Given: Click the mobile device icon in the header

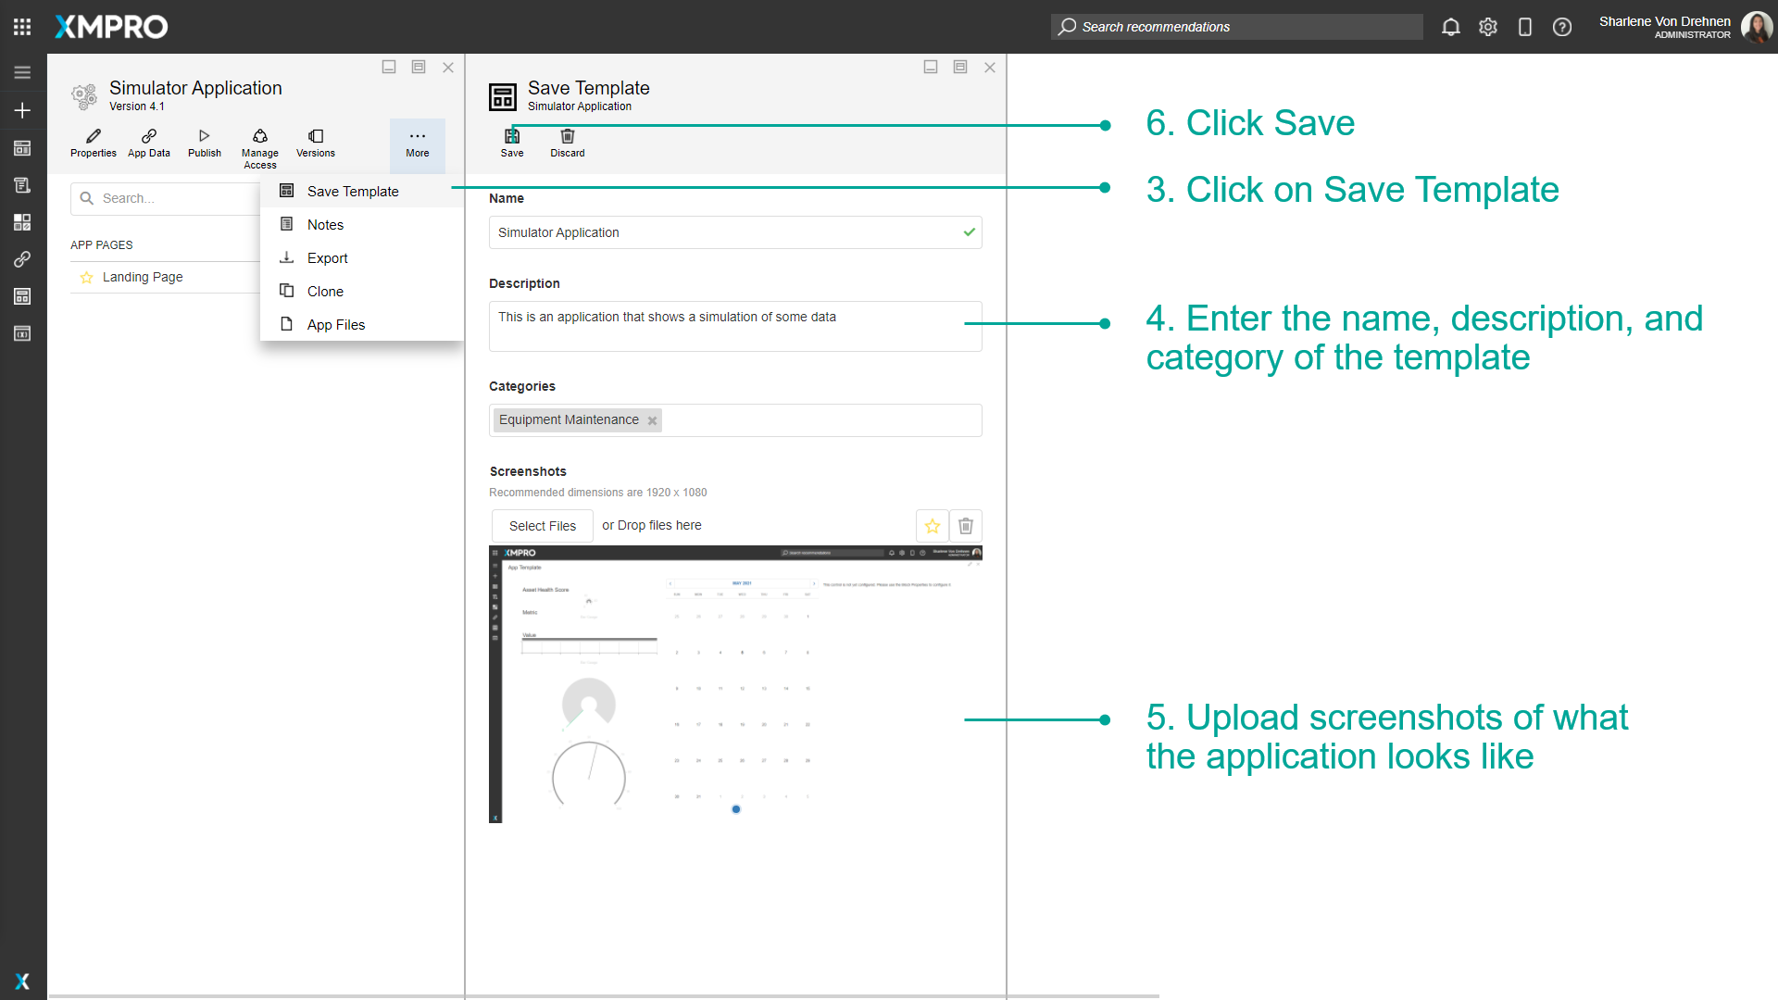Looking at the screenshot, I should click(1525, 27).
